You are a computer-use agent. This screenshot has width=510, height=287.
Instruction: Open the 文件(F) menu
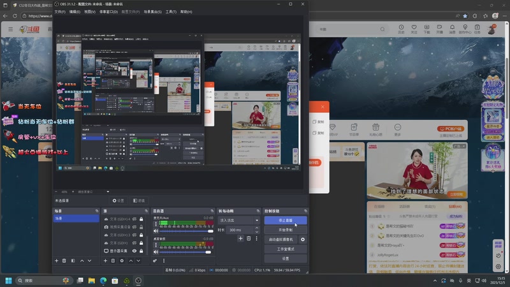(60, 11)
